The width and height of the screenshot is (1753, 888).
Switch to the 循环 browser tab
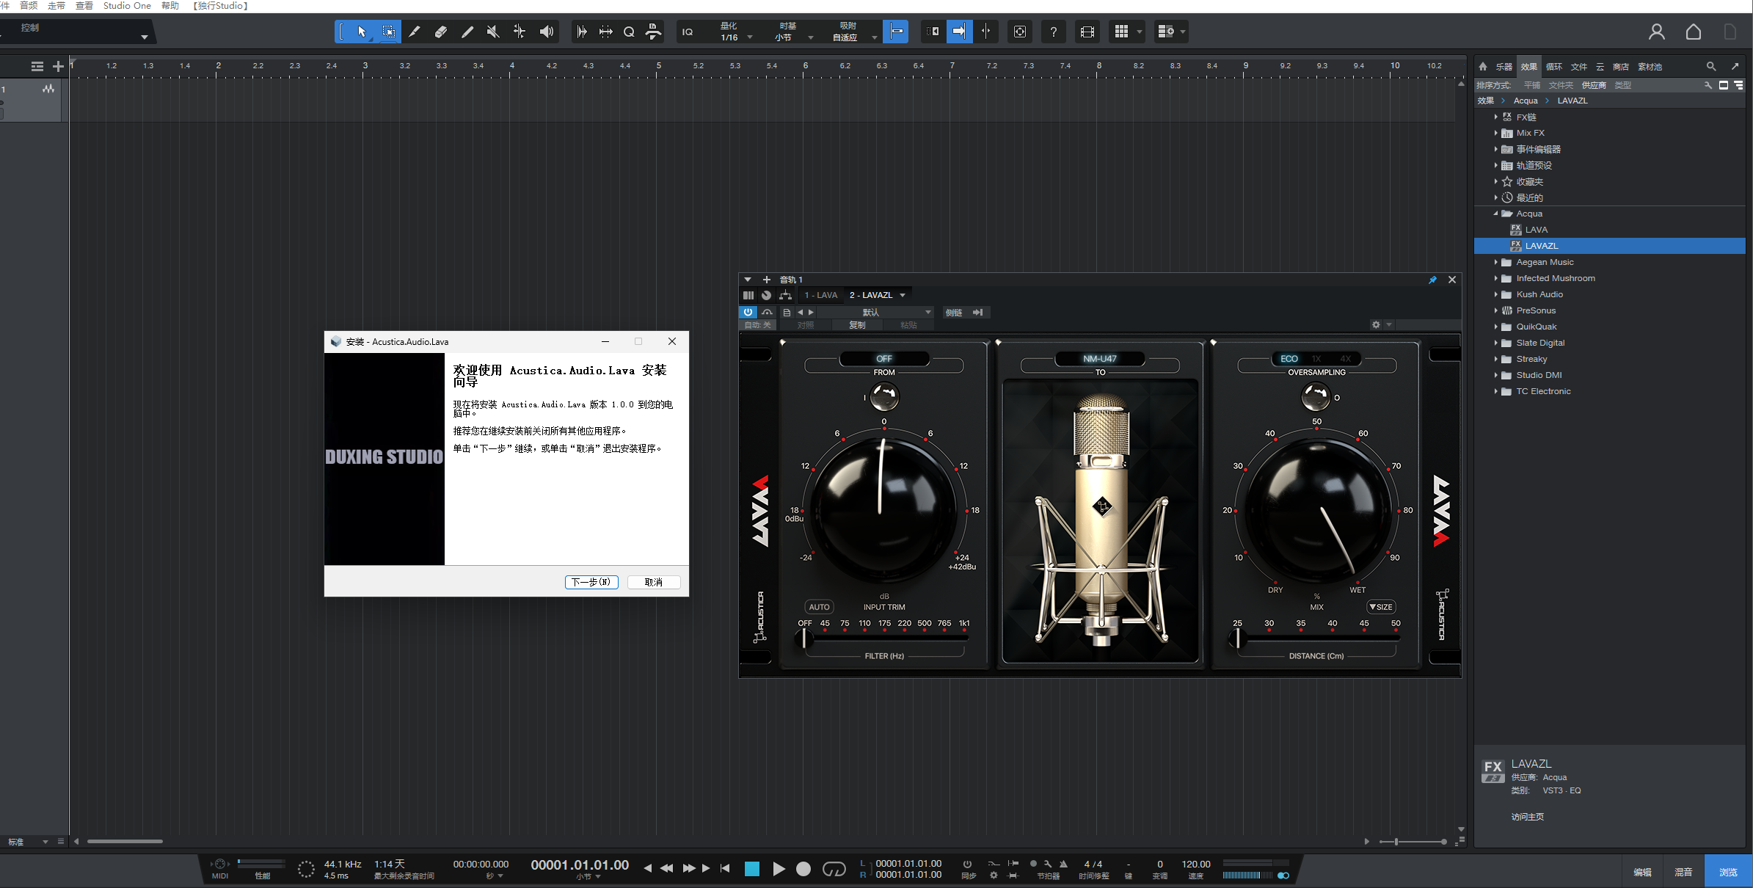tap(1554, 67)
